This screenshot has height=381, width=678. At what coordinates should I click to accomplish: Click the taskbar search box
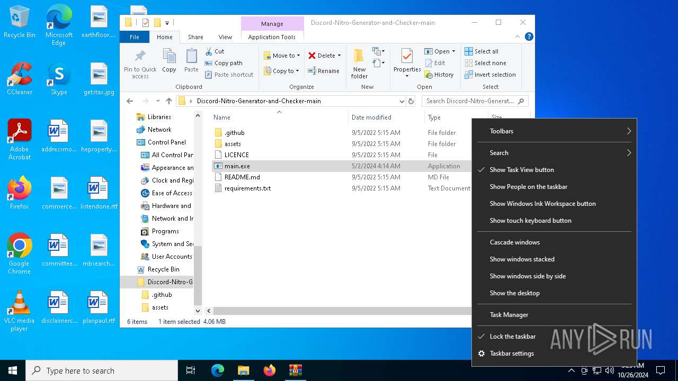102,370
